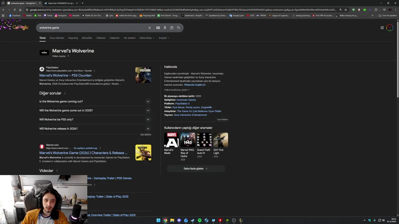
Task: Open Marvel 1943: Rise of Hydra card
Action: click(188, 147)
